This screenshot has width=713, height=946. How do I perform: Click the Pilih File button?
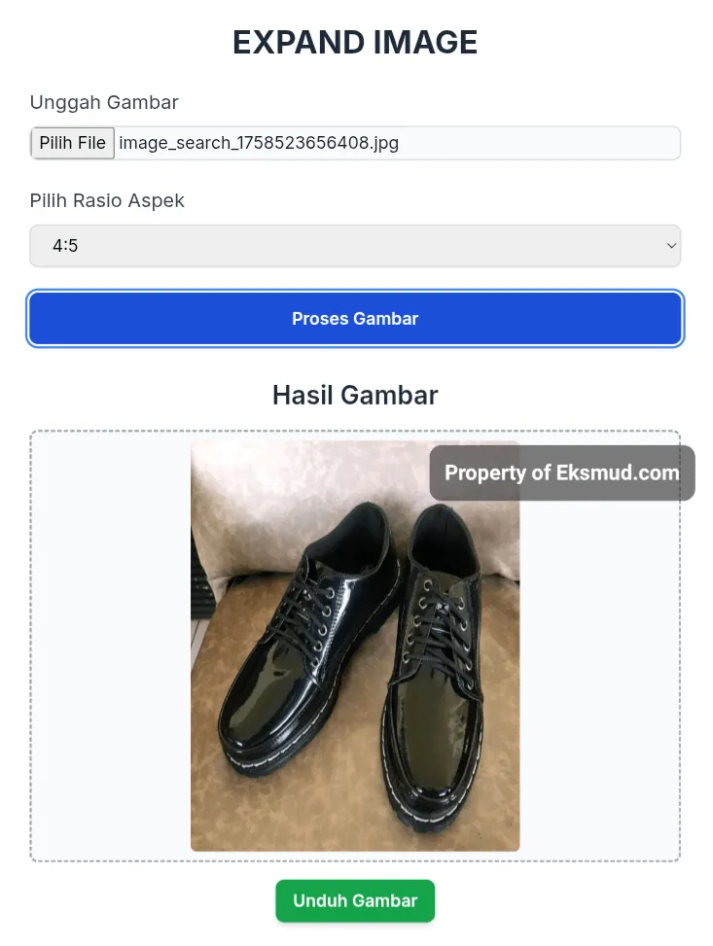(x=72, y=143)
